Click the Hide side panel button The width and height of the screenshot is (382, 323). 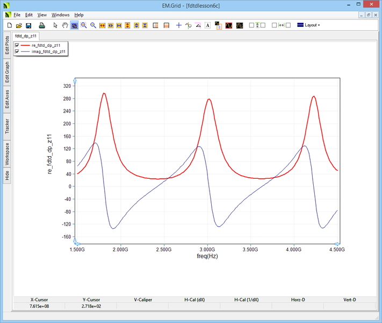[x=7, y=175]
